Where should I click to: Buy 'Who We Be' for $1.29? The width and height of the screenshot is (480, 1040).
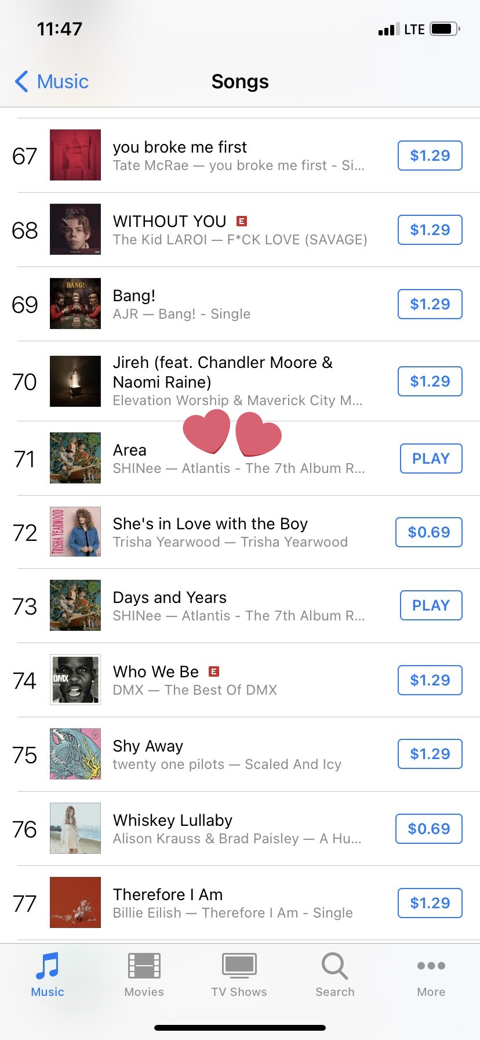pos(430,680)
